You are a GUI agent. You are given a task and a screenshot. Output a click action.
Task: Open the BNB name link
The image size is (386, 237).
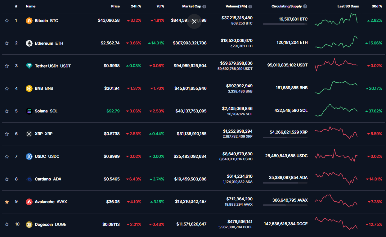(44, 88)
